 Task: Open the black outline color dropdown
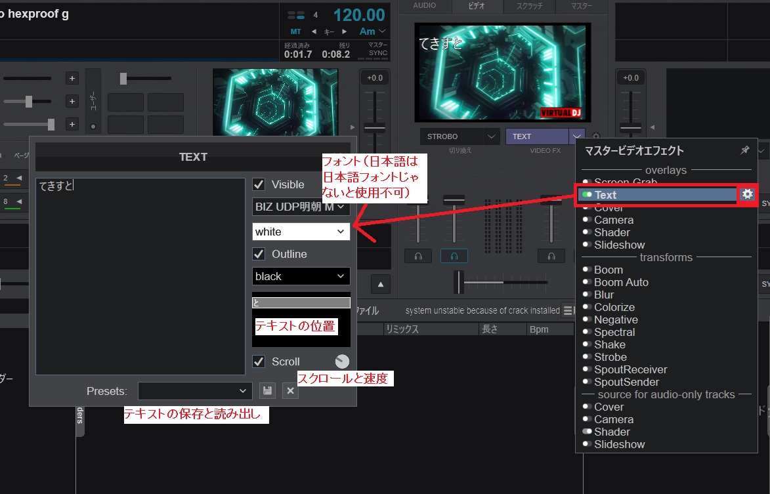tap(301, 276)
